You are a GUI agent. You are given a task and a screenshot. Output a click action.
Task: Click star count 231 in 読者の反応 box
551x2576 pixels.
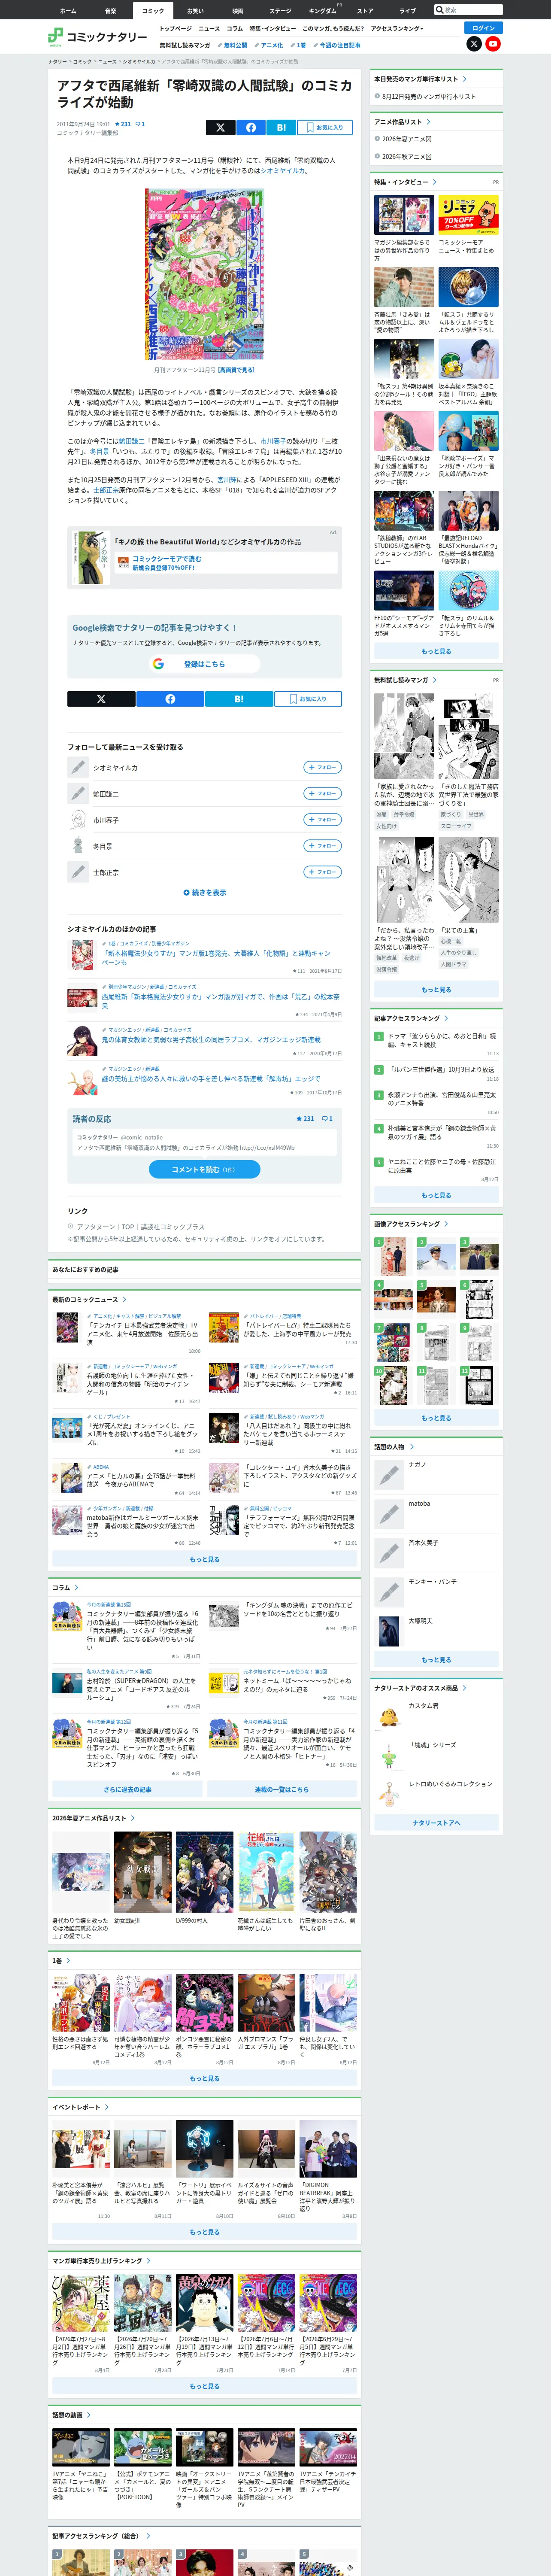pyautogui.click(x=305, y=1119)
